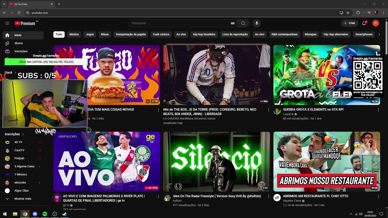Open Spotify from the taskbar
The width and height of the screenshot is (388, 218).
pos(45,214)
